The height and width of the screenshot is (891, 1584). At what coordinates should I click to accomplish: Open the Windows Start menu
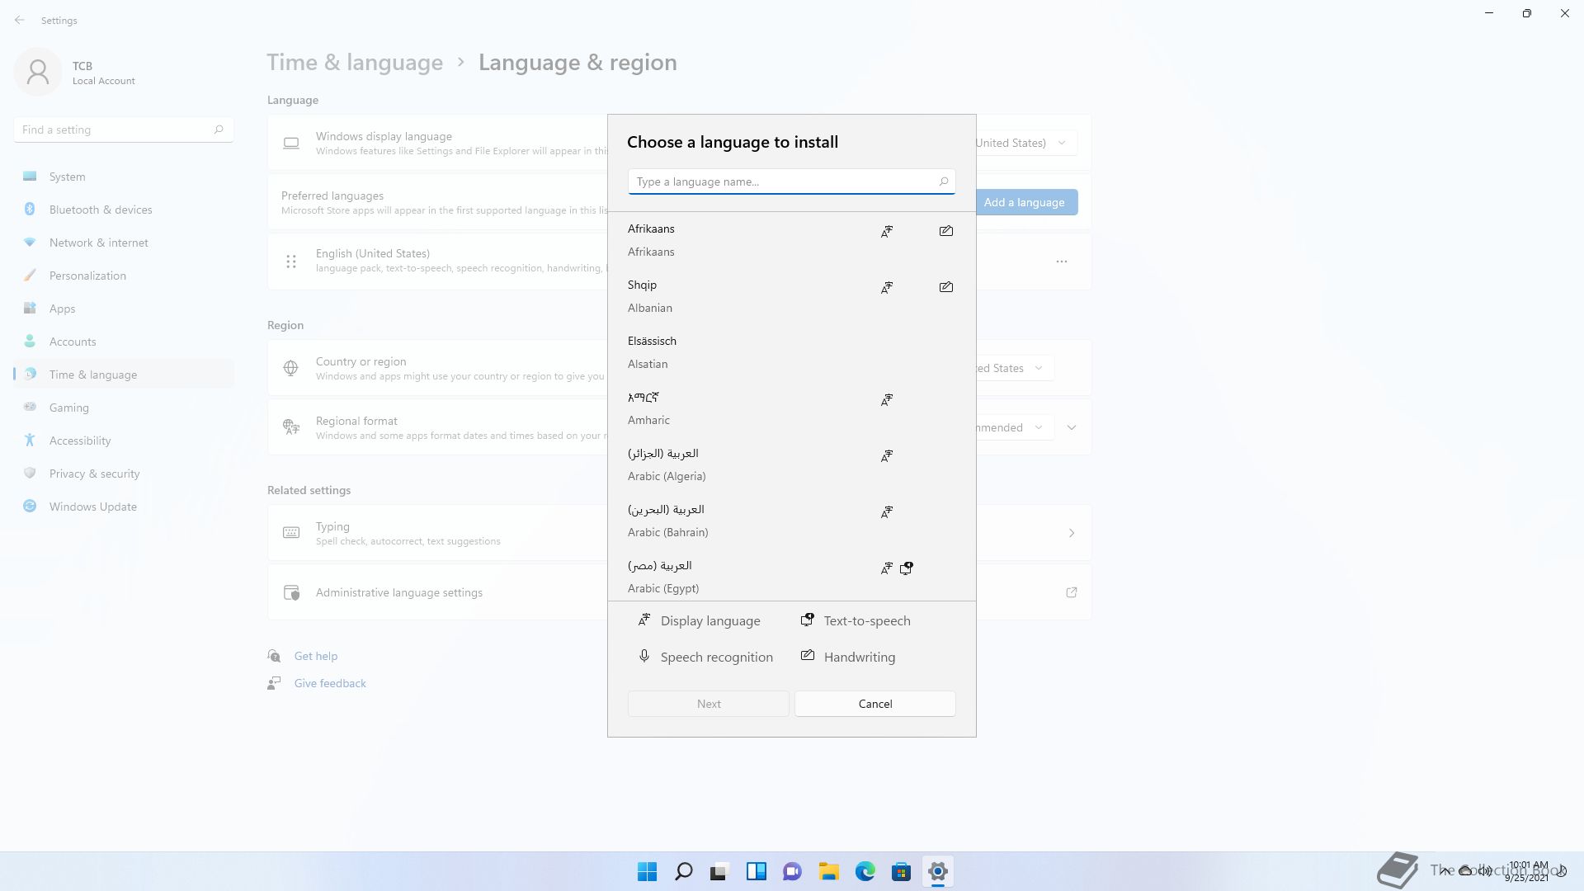point(648,871)
